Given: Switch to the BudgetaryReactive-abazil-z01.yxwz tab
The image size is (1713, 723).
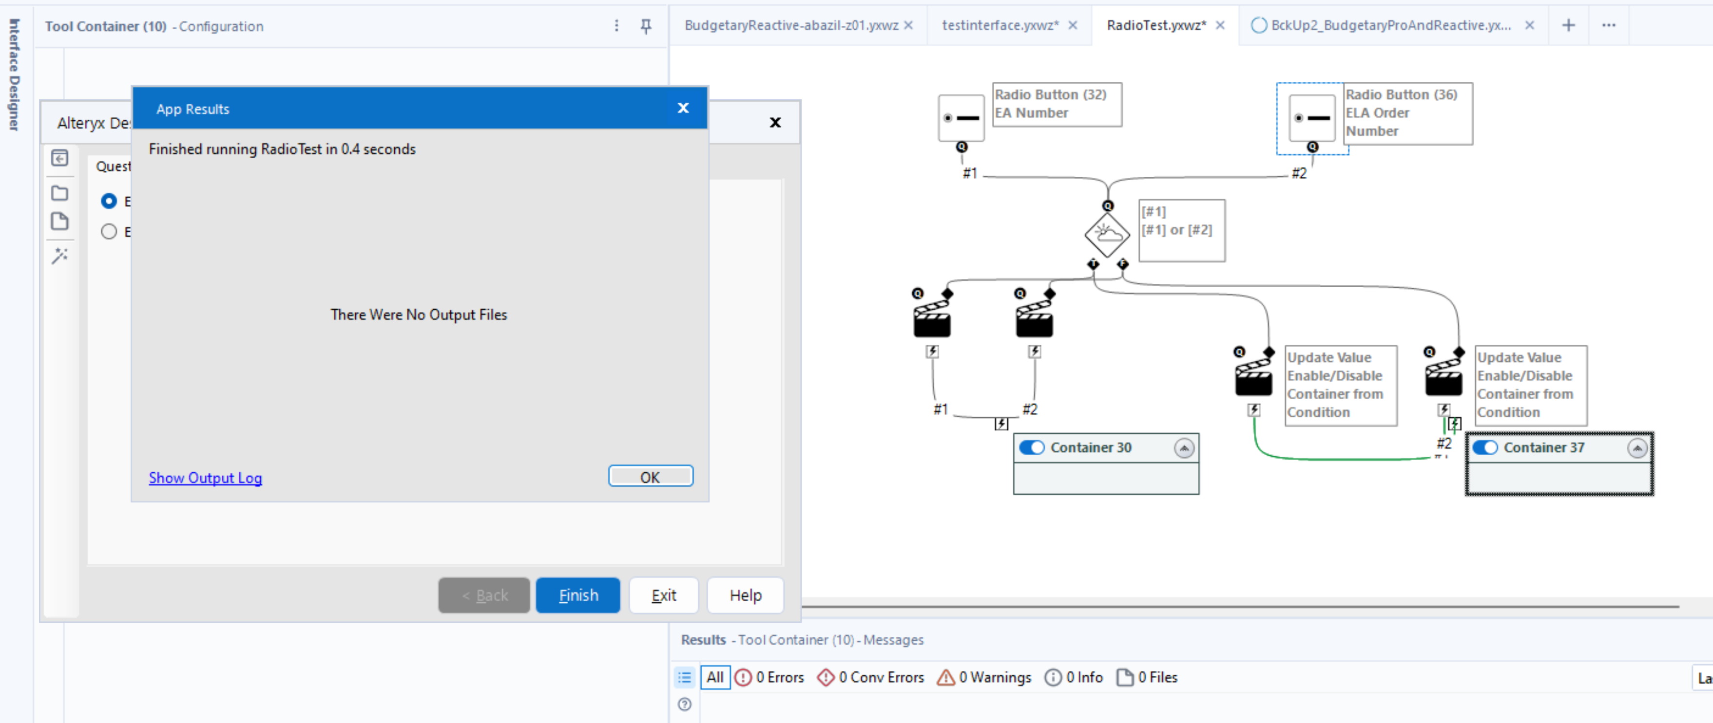Looking at the screenshot, I should coord(791,25).
